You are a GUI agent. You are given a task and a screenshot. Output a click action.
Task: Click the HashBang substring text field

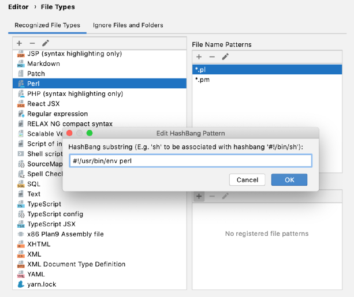coord(190,160)
